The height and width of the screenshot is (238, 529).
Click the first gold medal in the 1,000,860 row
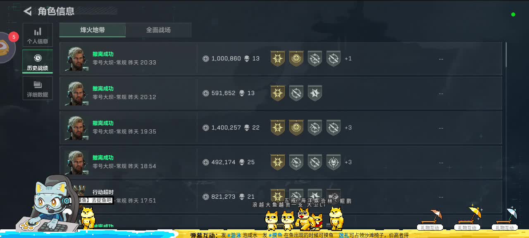coord(278,59)
